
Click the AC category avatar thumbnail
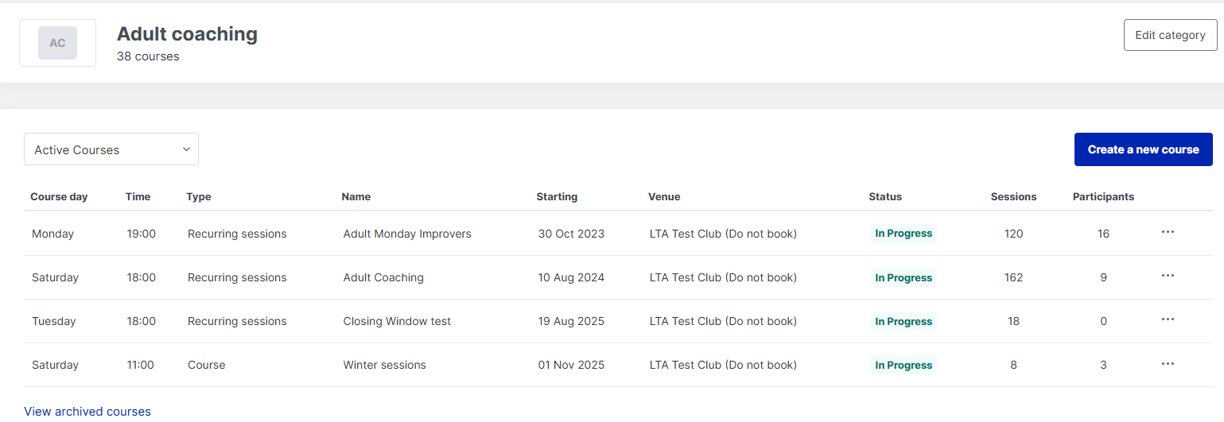pyautogui.click(x=57, y=43)
